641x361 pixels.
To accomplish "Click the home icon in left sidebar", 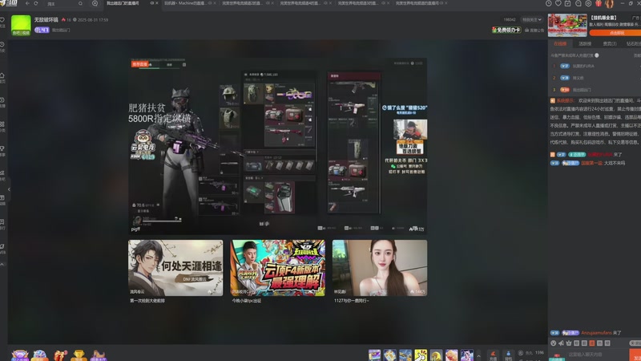I will [2, 75].
